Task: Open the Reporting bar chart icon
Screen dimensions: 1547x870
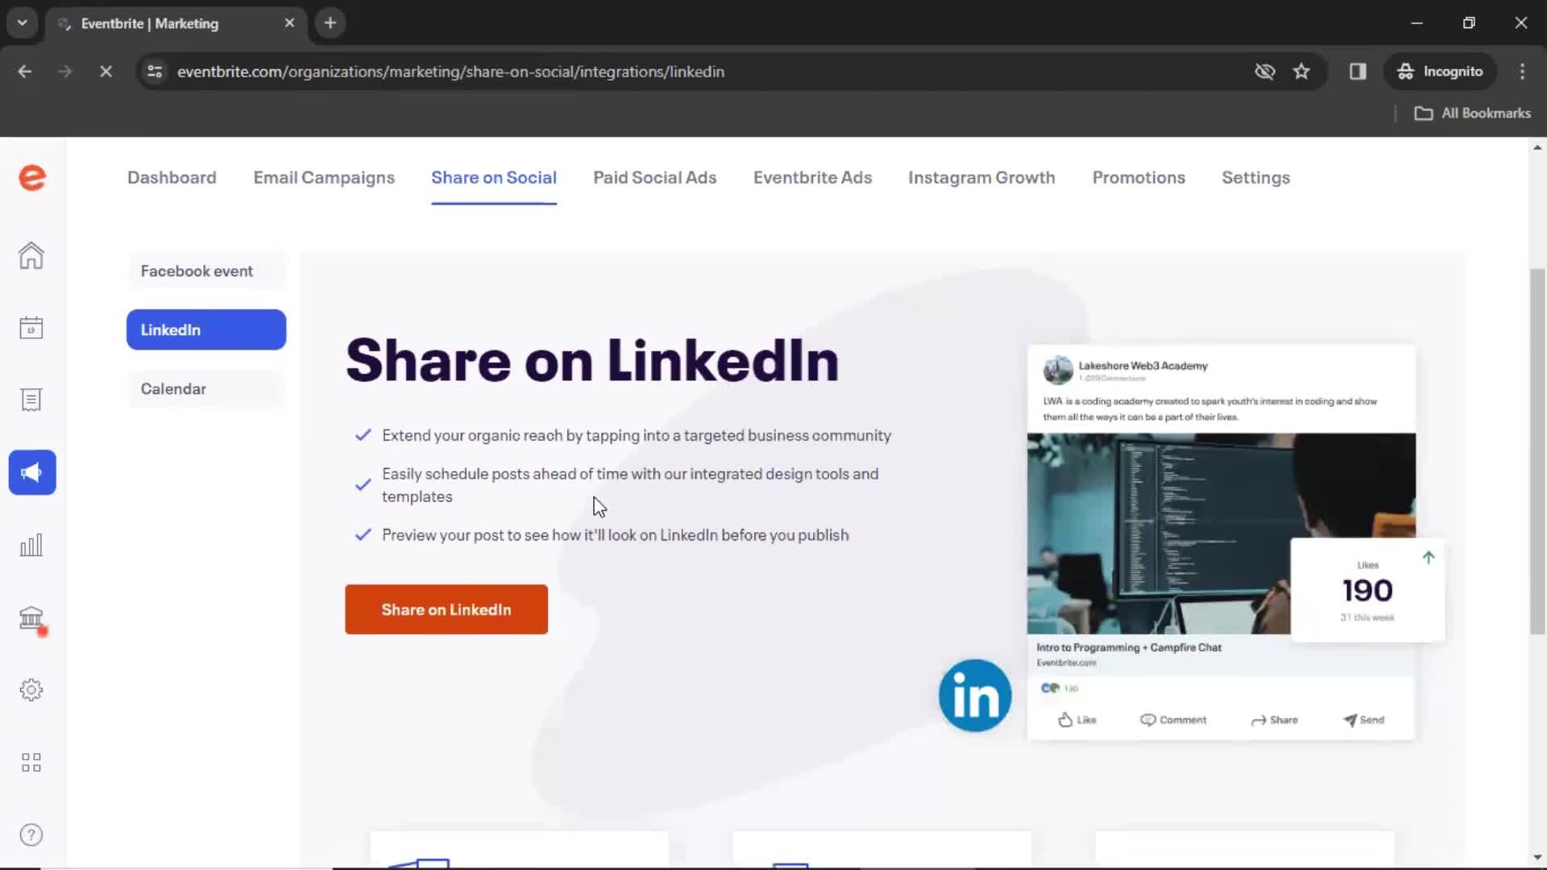Action: 31,545
